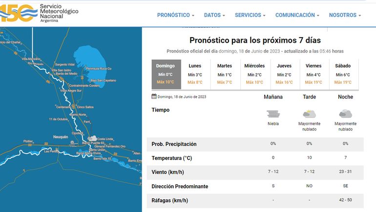The width and height of the screenshot is (376, 212).
Task: Click the Noche wind direction SE
Action: point(346,186)
